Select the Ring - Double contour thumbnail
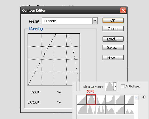The width and height of the screenshot is (149, 119). coord(101,109)
